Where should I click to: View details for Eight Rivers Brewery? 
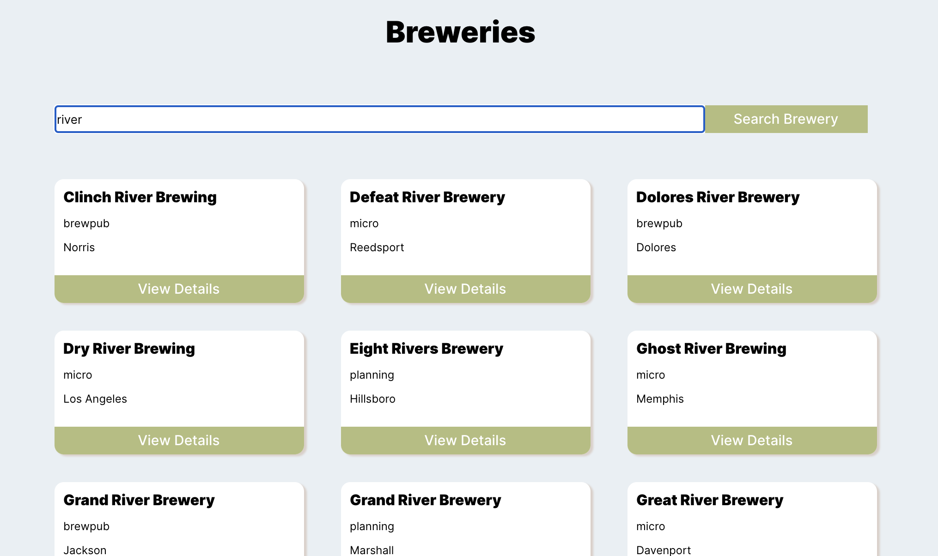(x=465, y=441)
